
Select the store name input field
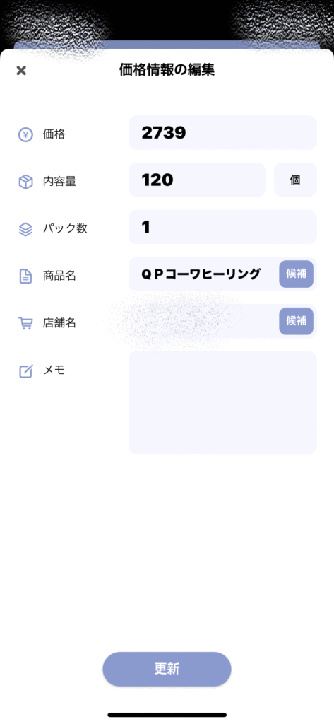203,321
